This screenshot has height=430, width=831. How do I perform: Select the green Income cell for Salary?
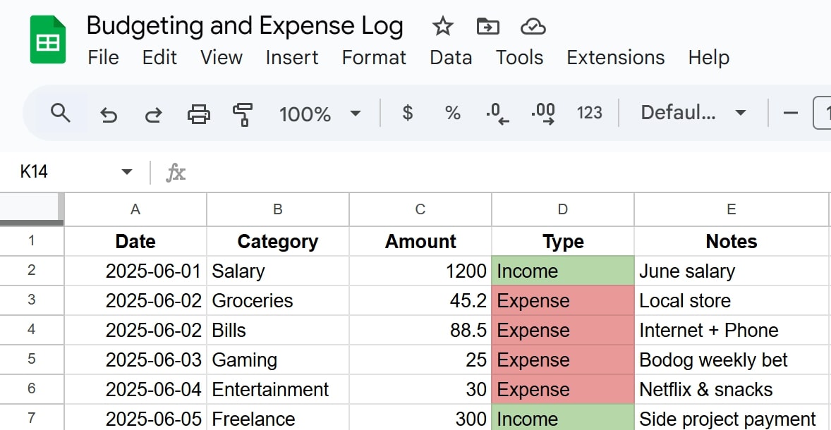(x=563, y=271)
